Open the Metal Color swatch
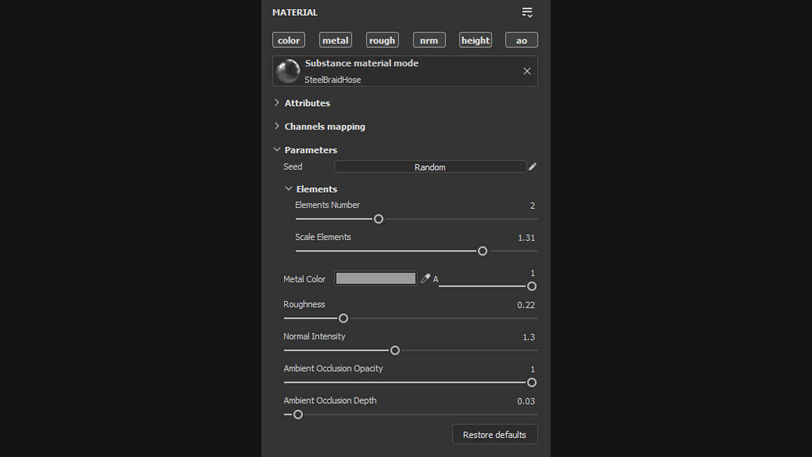 (x=376, y=278)
